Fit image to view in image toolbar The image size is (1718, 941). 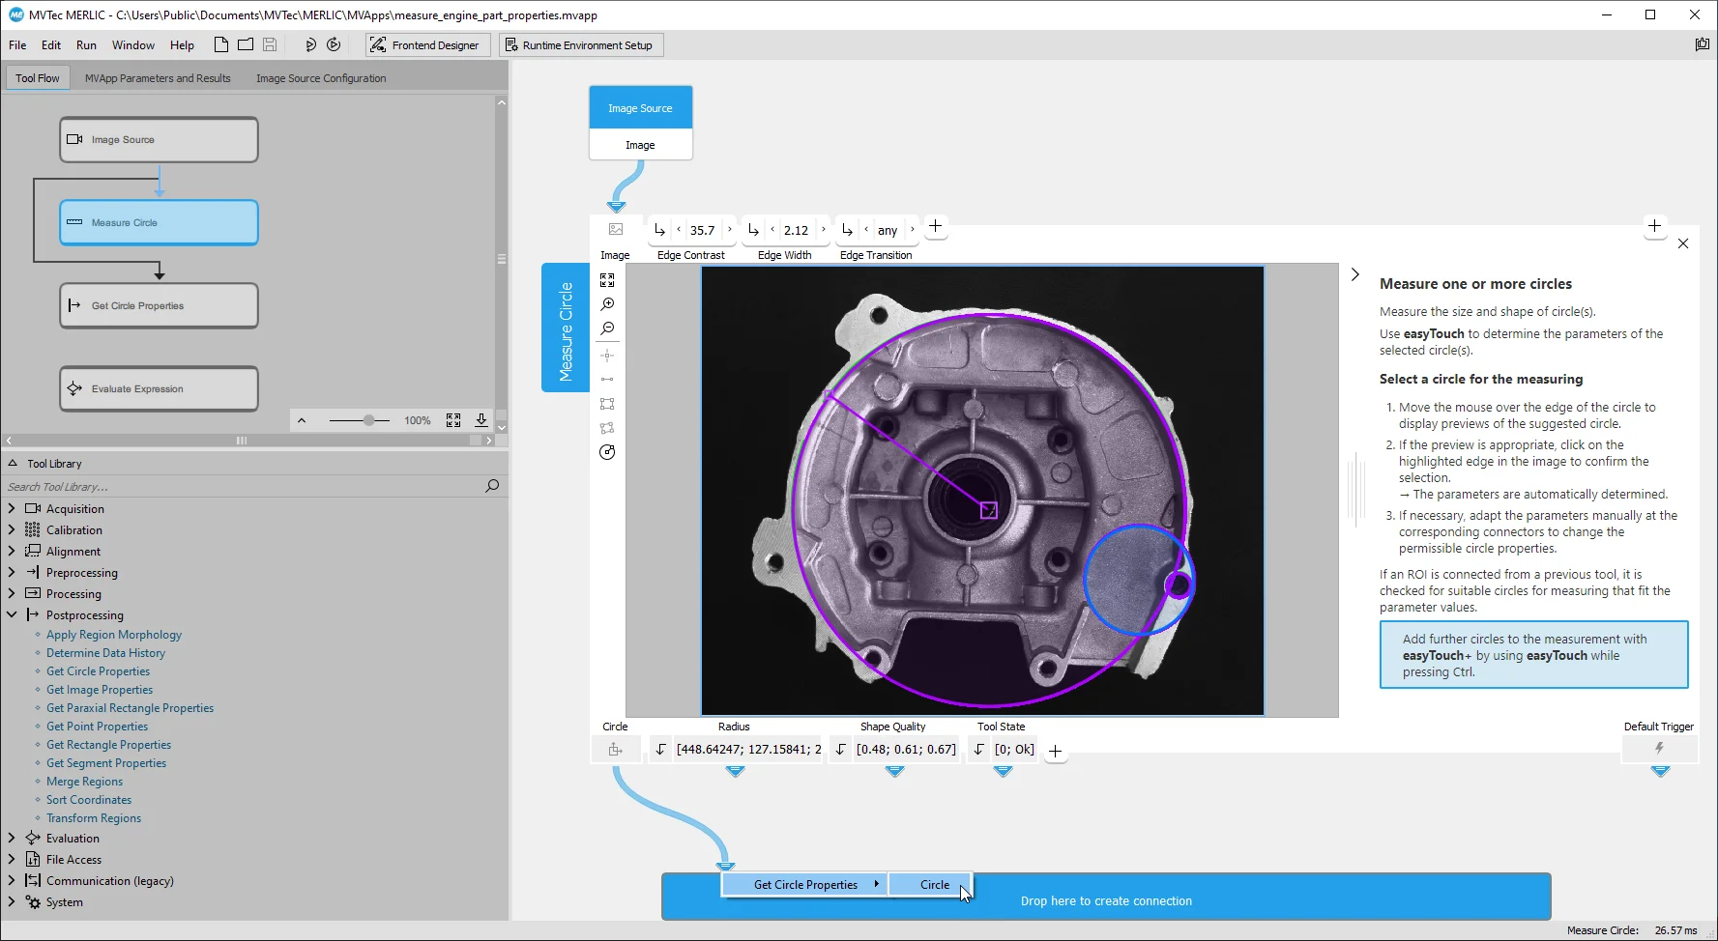(607, 280)
